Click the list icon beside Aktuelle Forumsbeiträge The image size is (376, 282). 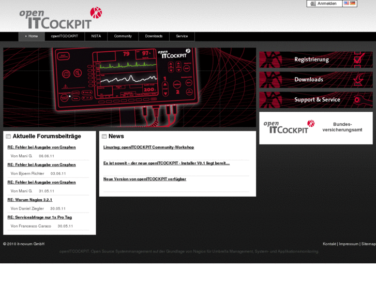click(x=8, y=136)
